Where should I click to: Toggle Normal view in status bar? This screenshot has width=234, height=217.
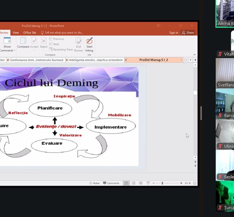(x=126, y=183)
